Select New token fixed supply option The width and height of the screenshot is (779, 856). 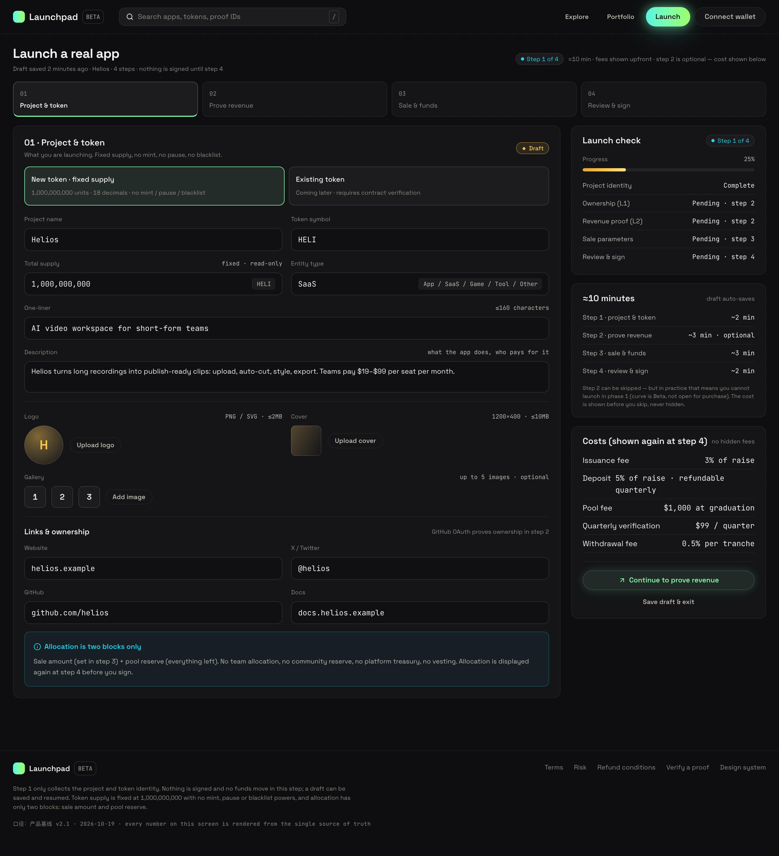coord(154,186)
